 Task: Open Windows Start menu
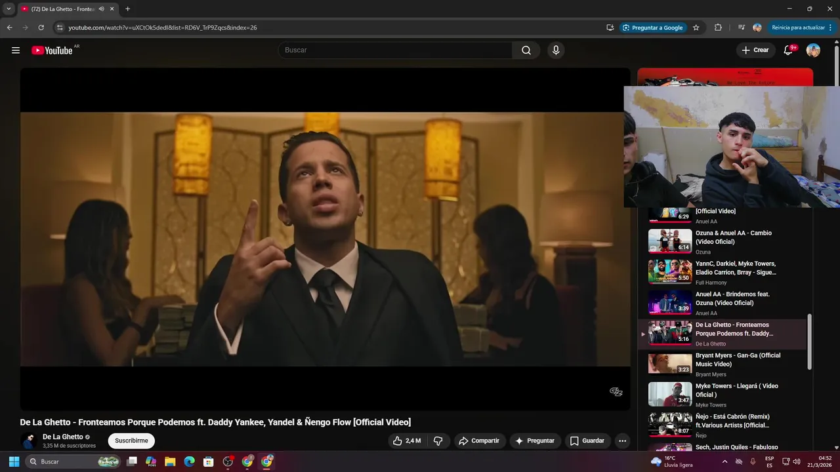click(x=14, y=462)
